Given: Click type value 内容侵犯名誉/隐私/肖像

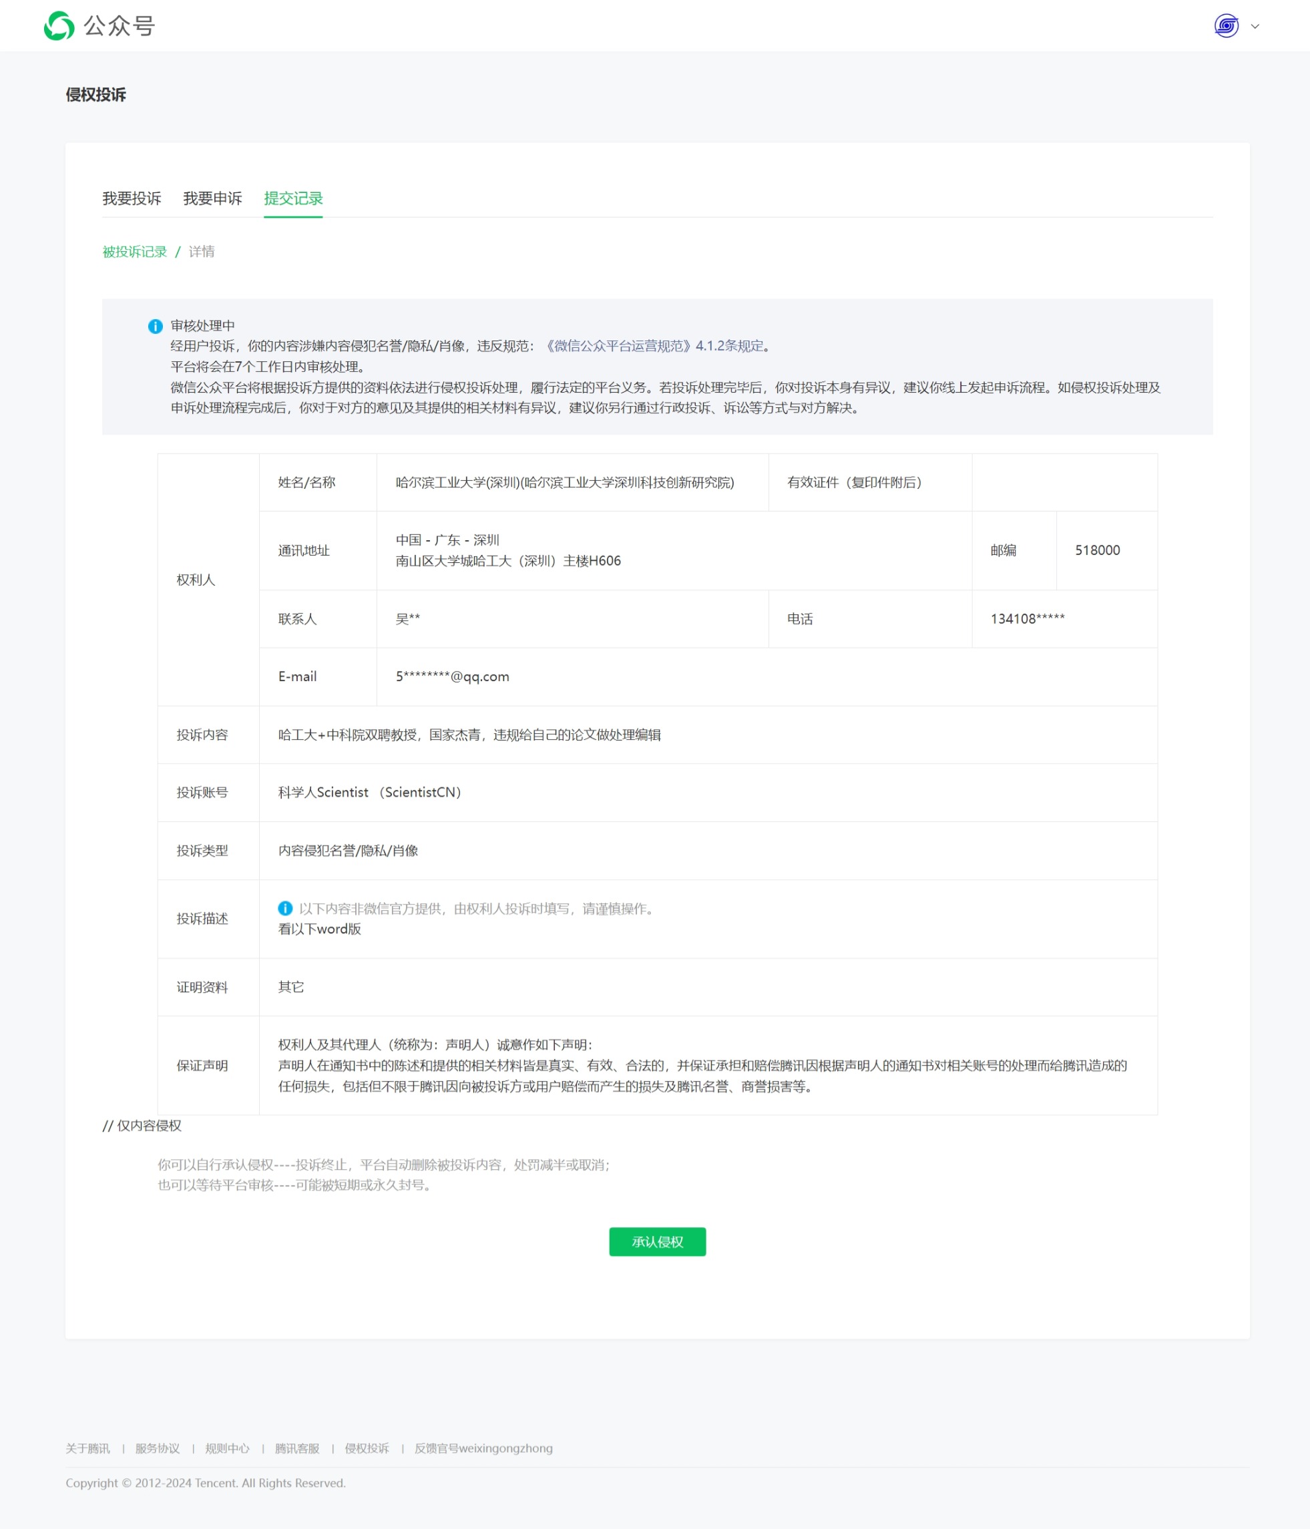Looking at the screenshot, I should point(348,851).
